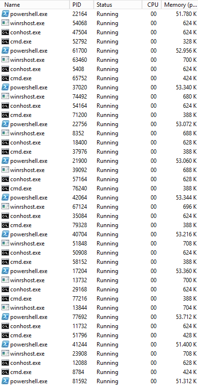Click the cmd.exe icon with PID 52792

tap(5, 42)
